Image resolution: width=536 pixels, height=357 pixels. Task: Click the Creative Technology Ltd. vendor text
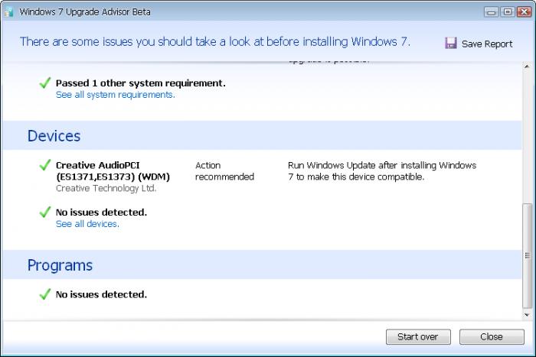(x=106, y=188)
